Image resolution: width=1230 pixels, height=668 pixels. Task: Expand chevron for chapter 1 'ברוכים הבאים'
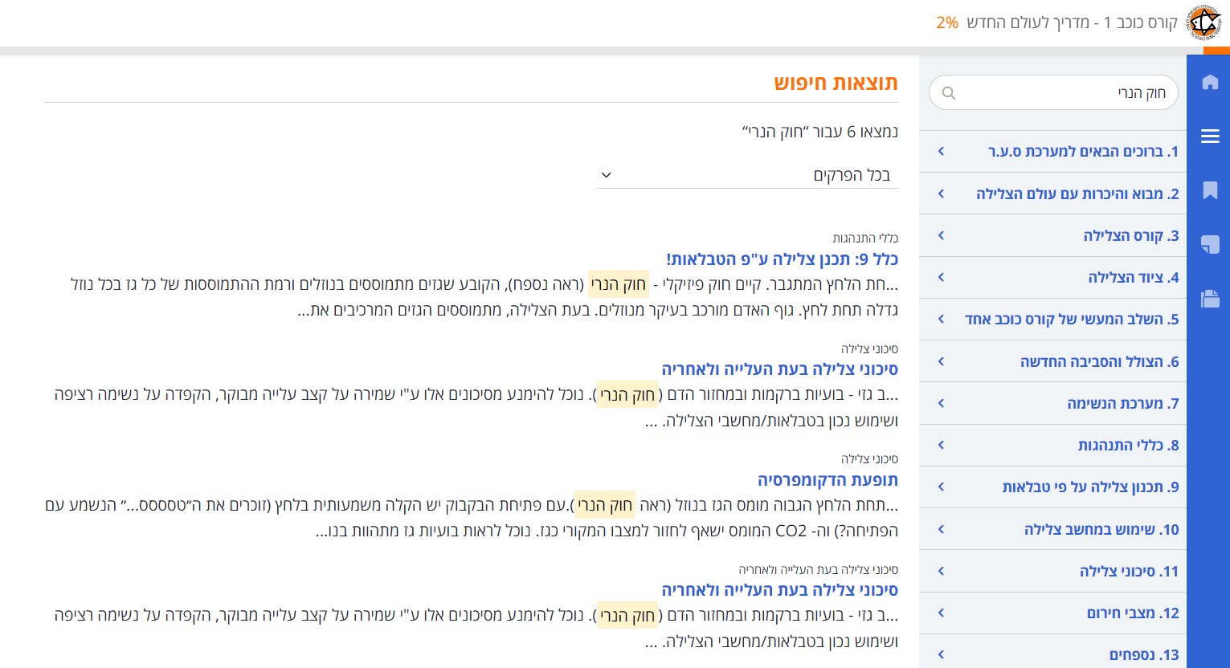click(x=941, y=152)
